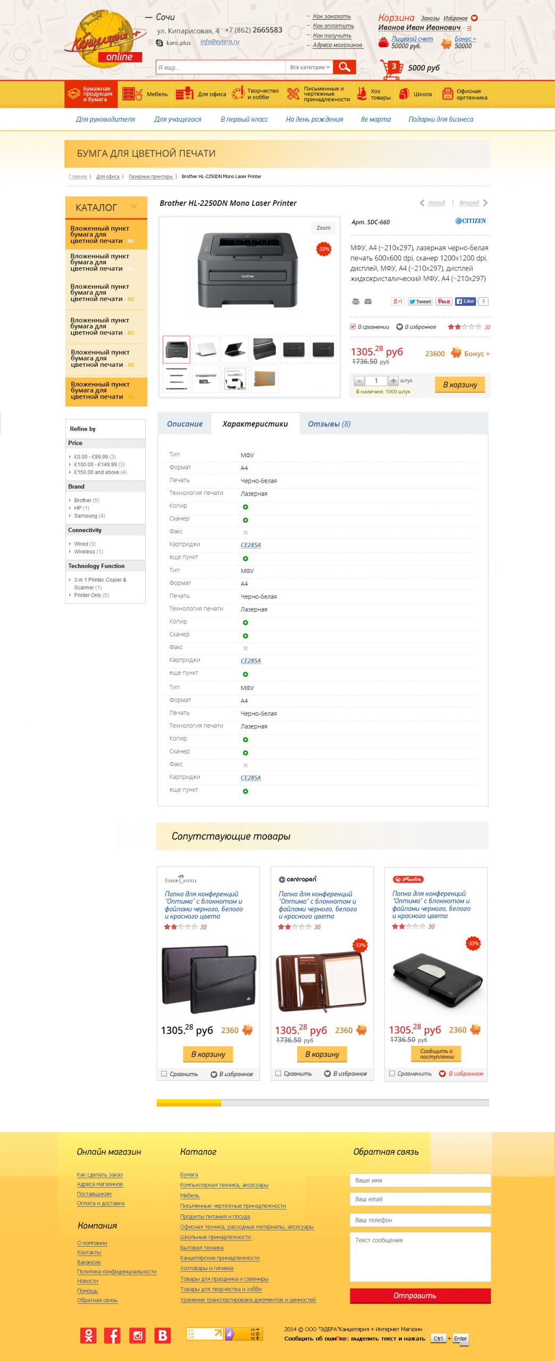This screenshot has height=1361, width=555.
Task: Click the Pinterest Pin it button
Action: click(x=444, y=301)
